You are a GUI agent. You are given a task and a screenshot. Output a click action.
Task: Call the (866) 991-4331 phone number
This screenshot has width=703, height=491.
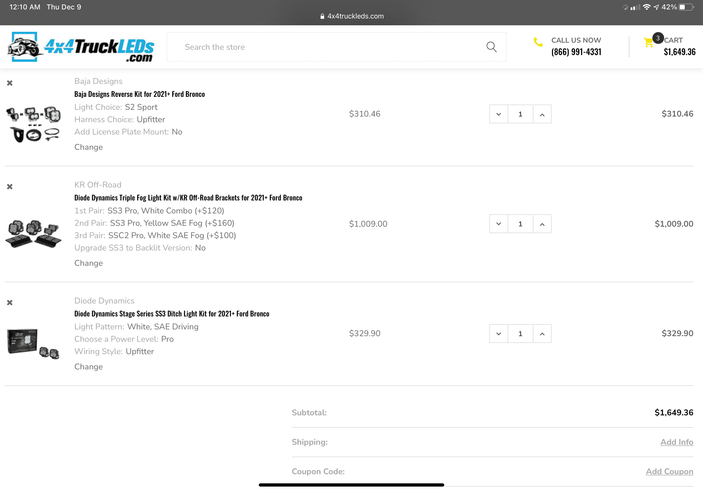(576, 52)
